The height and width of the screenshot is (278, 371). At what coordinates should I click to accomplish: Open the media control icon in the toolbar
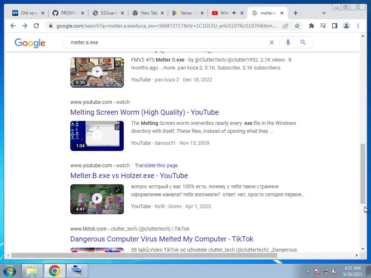click(x=323, y=26)
